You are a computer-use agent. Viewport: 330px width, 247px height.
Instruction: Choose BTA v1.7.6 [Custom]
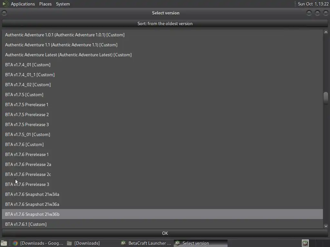coord(162,144)
